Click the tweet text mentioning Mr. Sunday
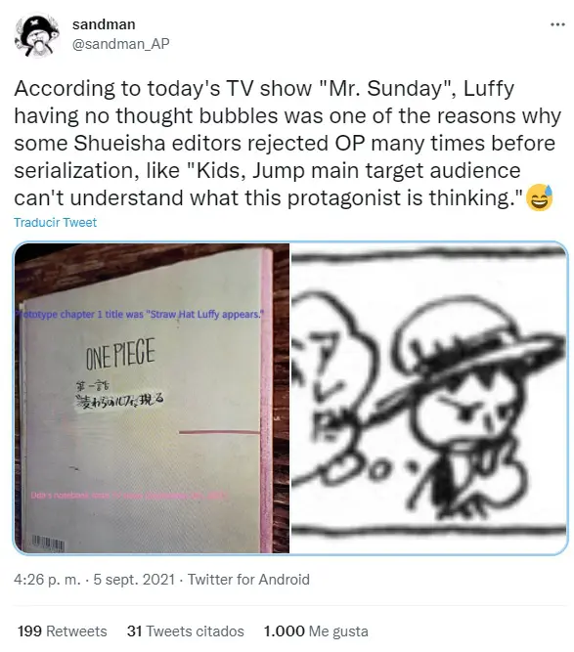Screen dimensions: 574x652 [287, 143]
